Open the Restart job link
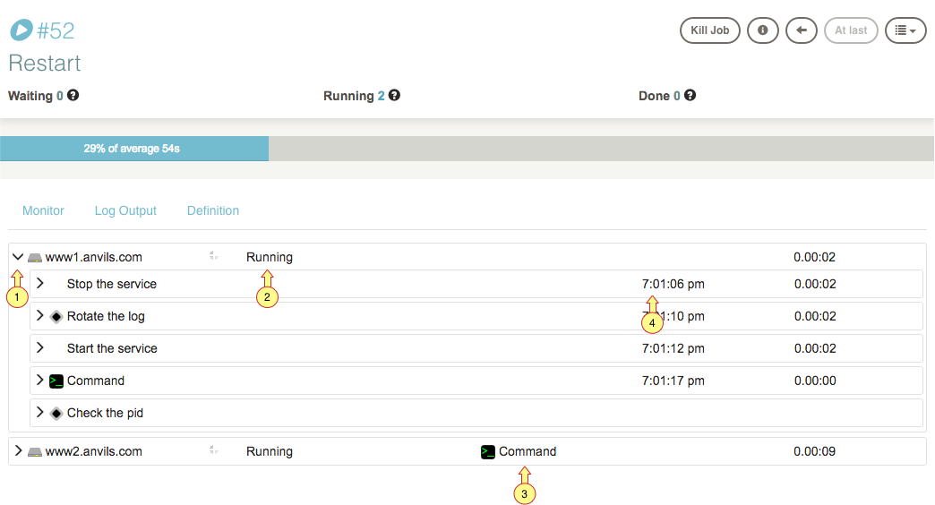 (x=45, y=64)
